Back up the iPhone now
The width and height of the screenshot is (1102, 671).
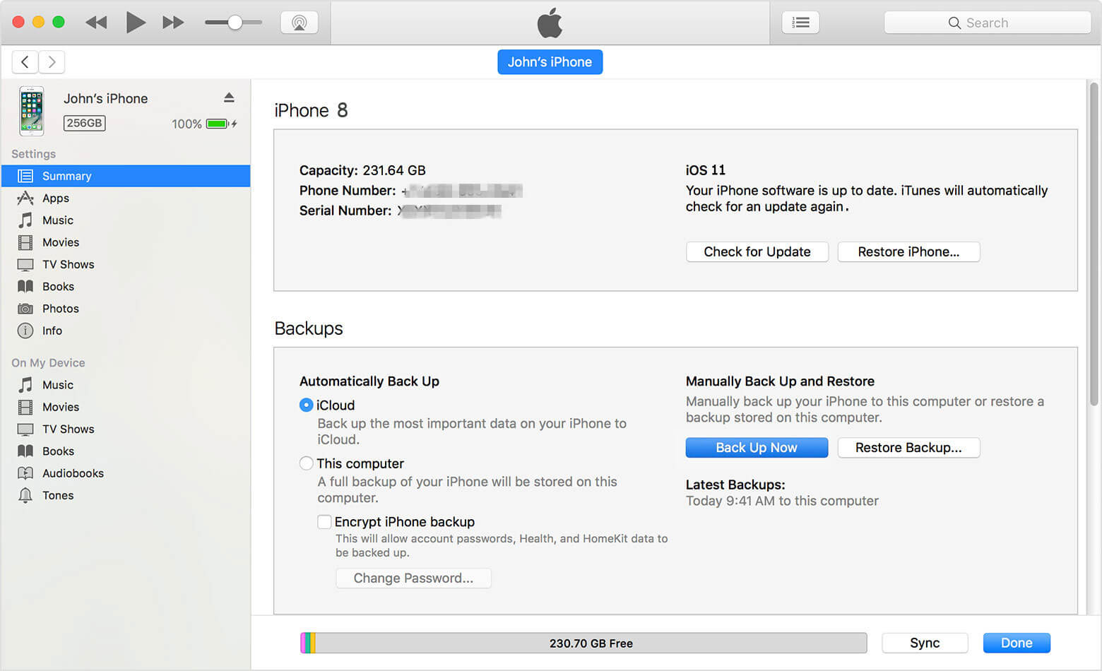tap(757, 447)
